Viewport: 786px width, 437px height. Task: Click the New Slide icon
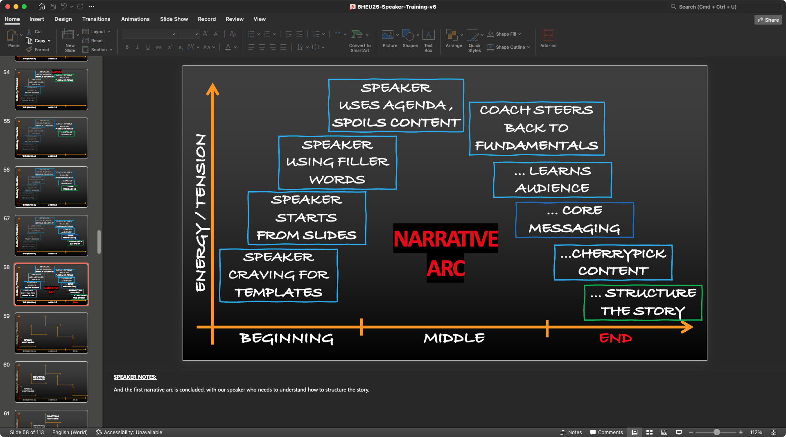[67, 35]
